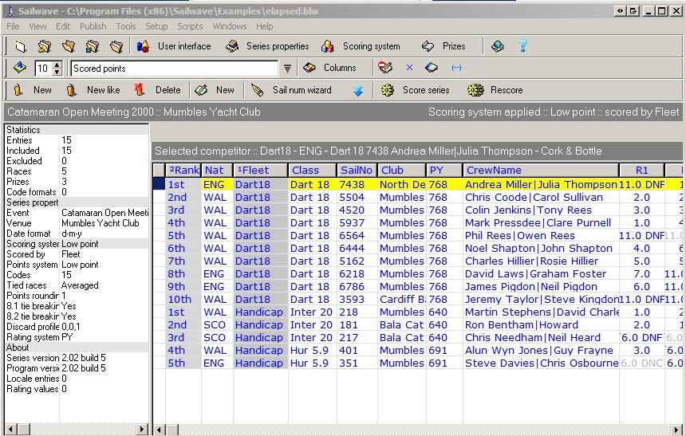Image resolution: width=686 pixels, height=436 pixels.
Task: Click the Class column header
Action: click(313, 170)
